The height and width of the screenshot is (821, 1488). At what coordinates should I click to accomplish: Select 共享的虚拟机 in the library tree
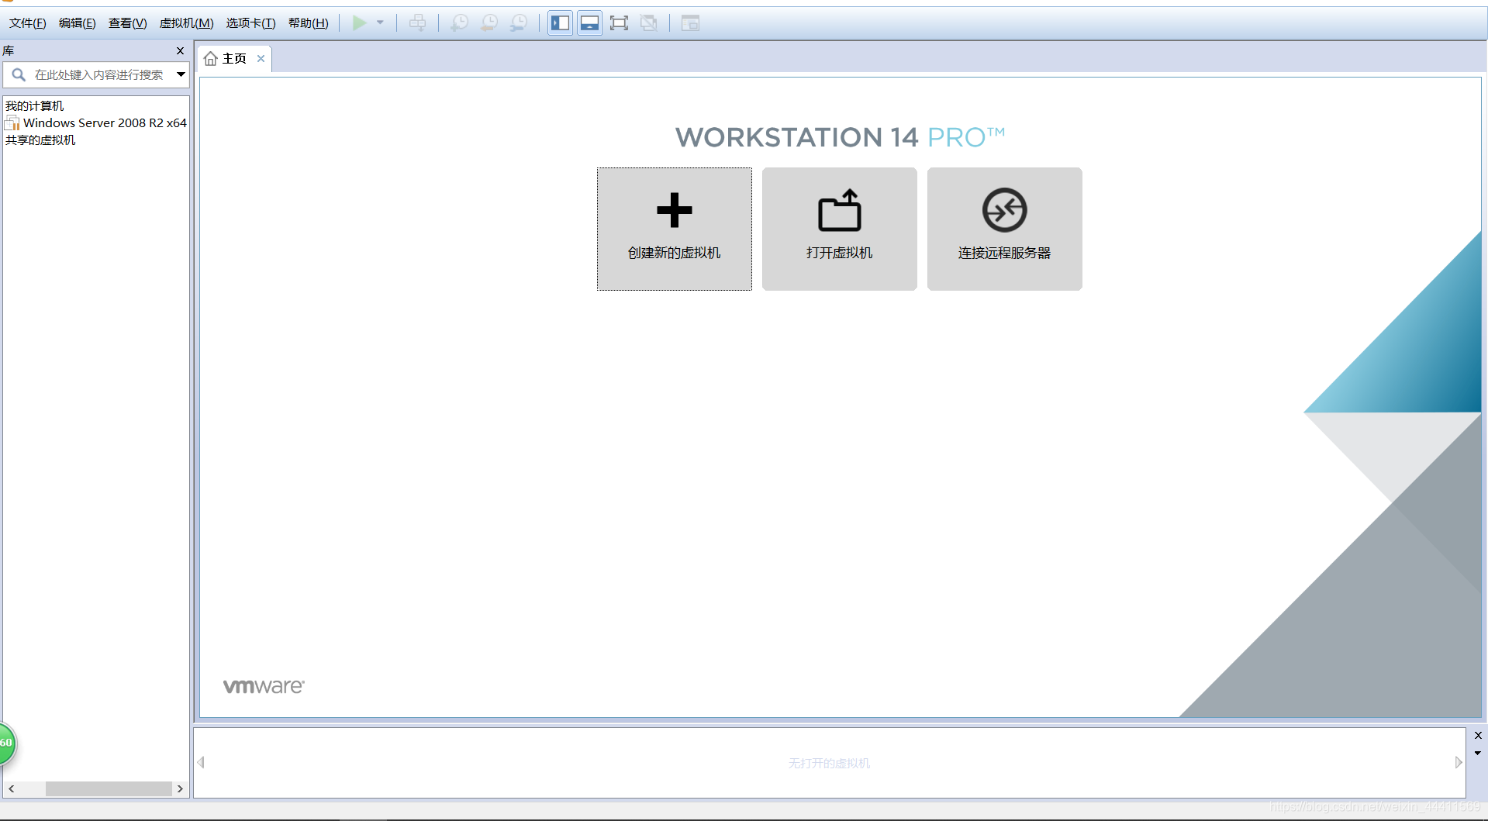click(40, 140)
